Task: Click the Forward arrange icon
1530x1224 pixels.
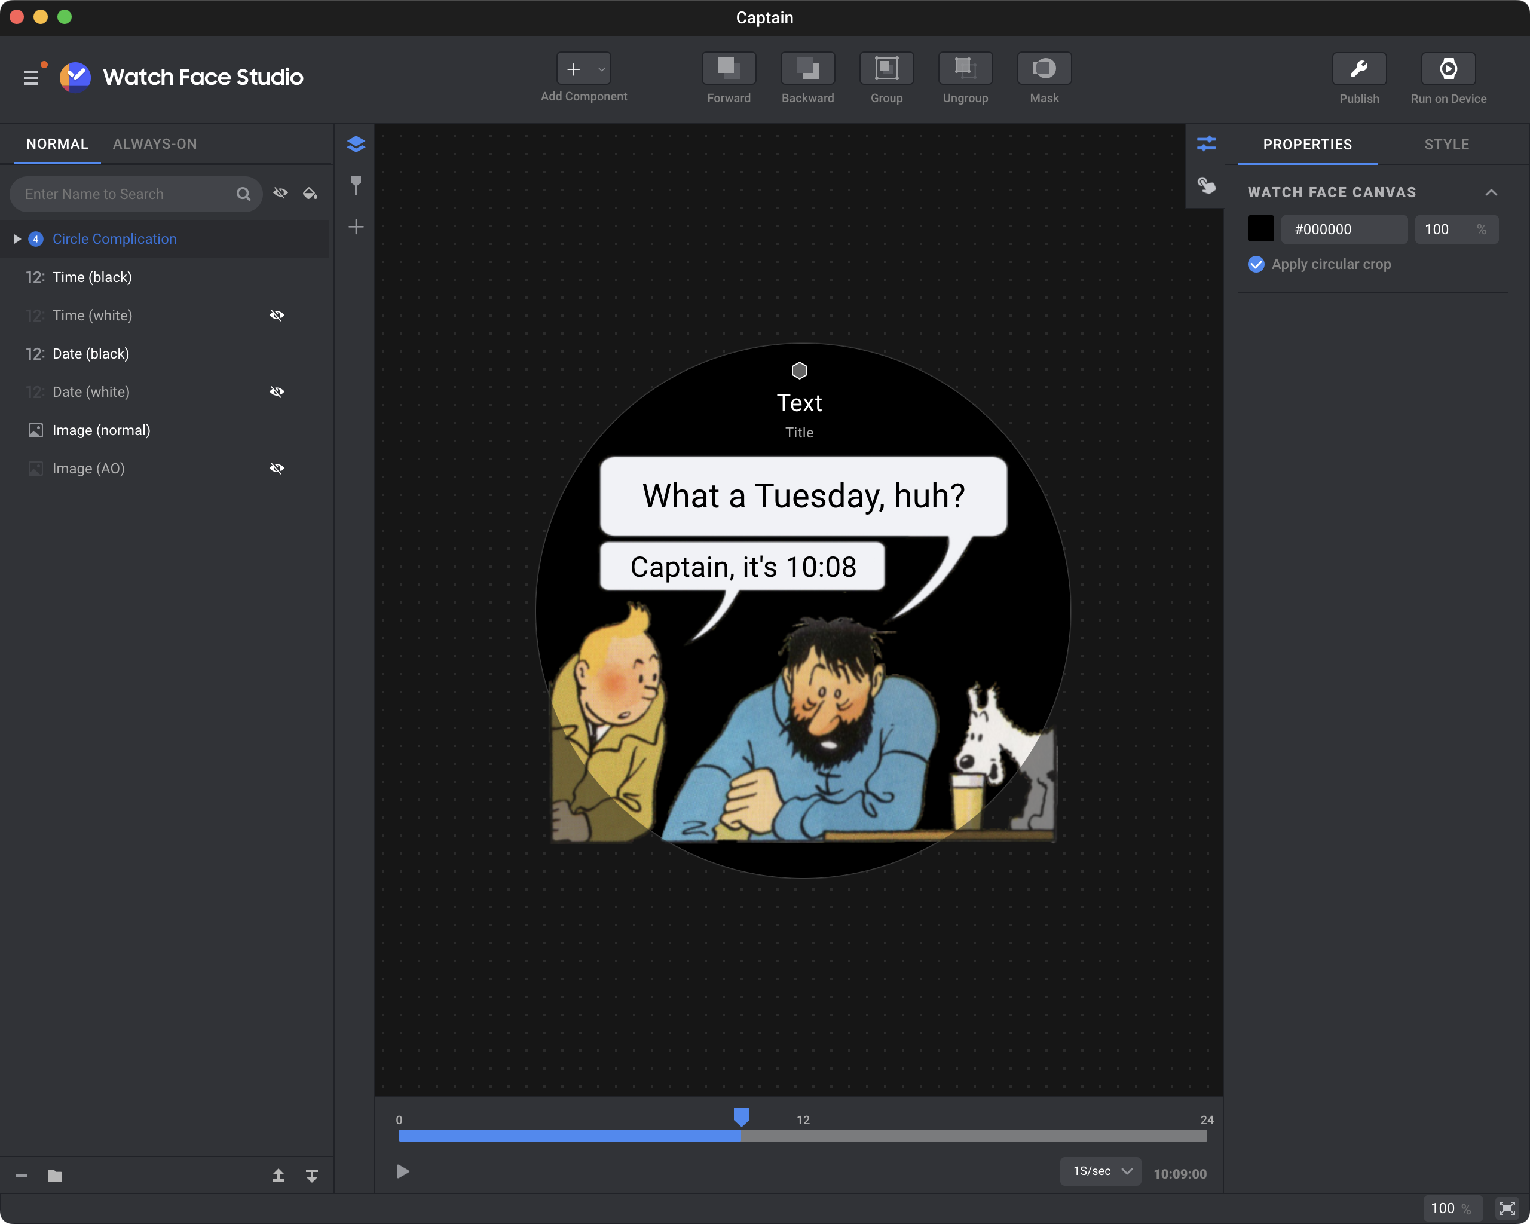Action: [728, 69]
